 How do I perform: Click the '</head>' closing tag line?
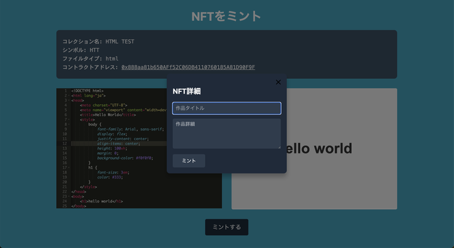[x=79, y=191]
